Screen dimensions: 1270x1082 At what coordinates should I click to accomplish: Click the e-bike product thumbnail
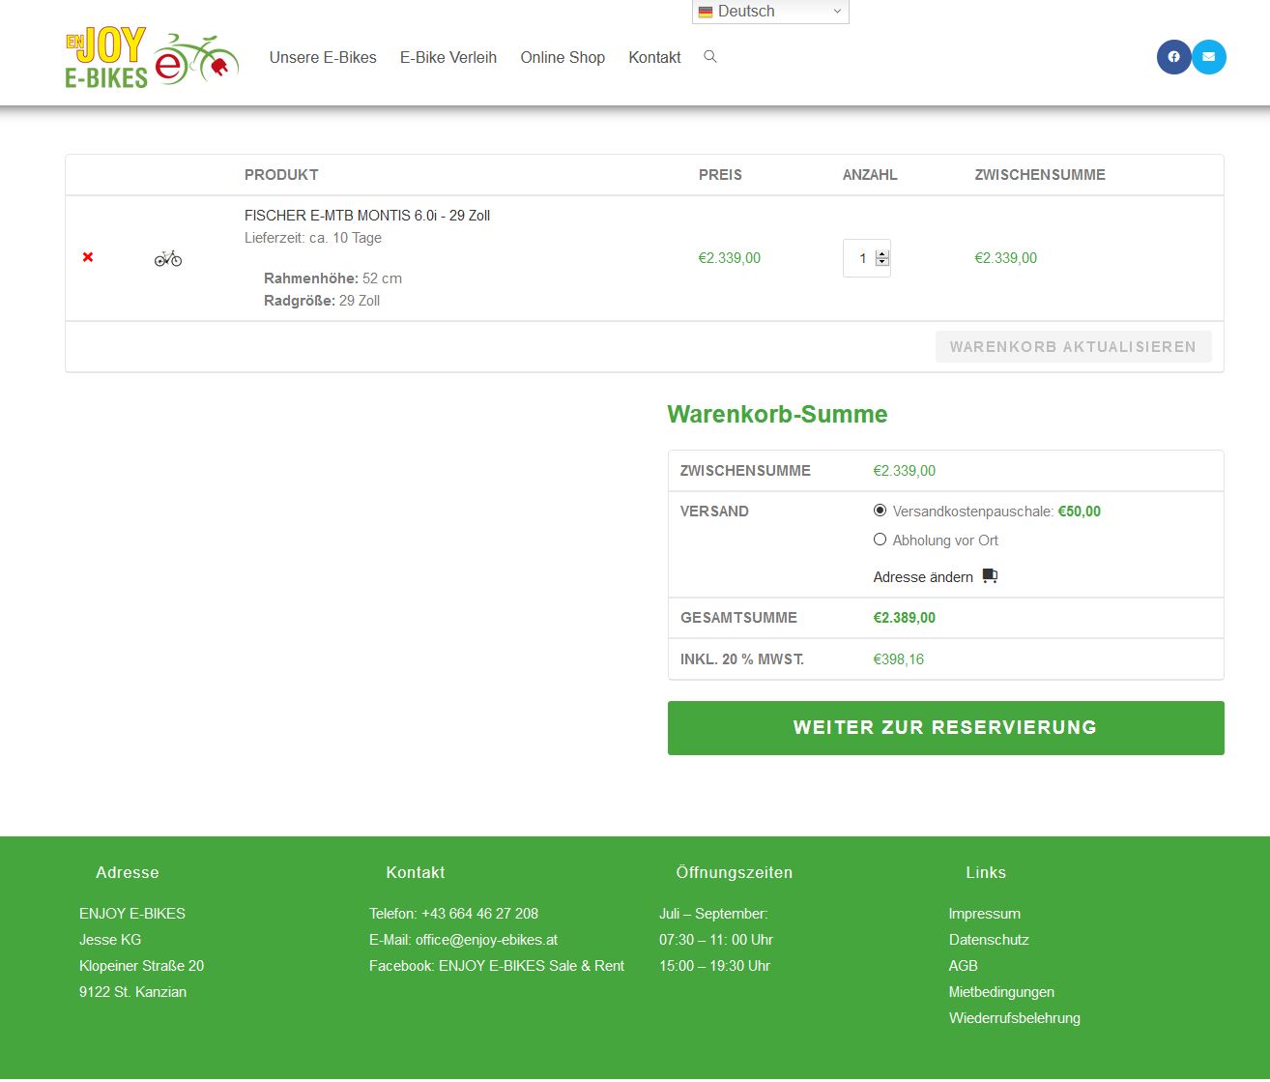click(x=168, y=258)
